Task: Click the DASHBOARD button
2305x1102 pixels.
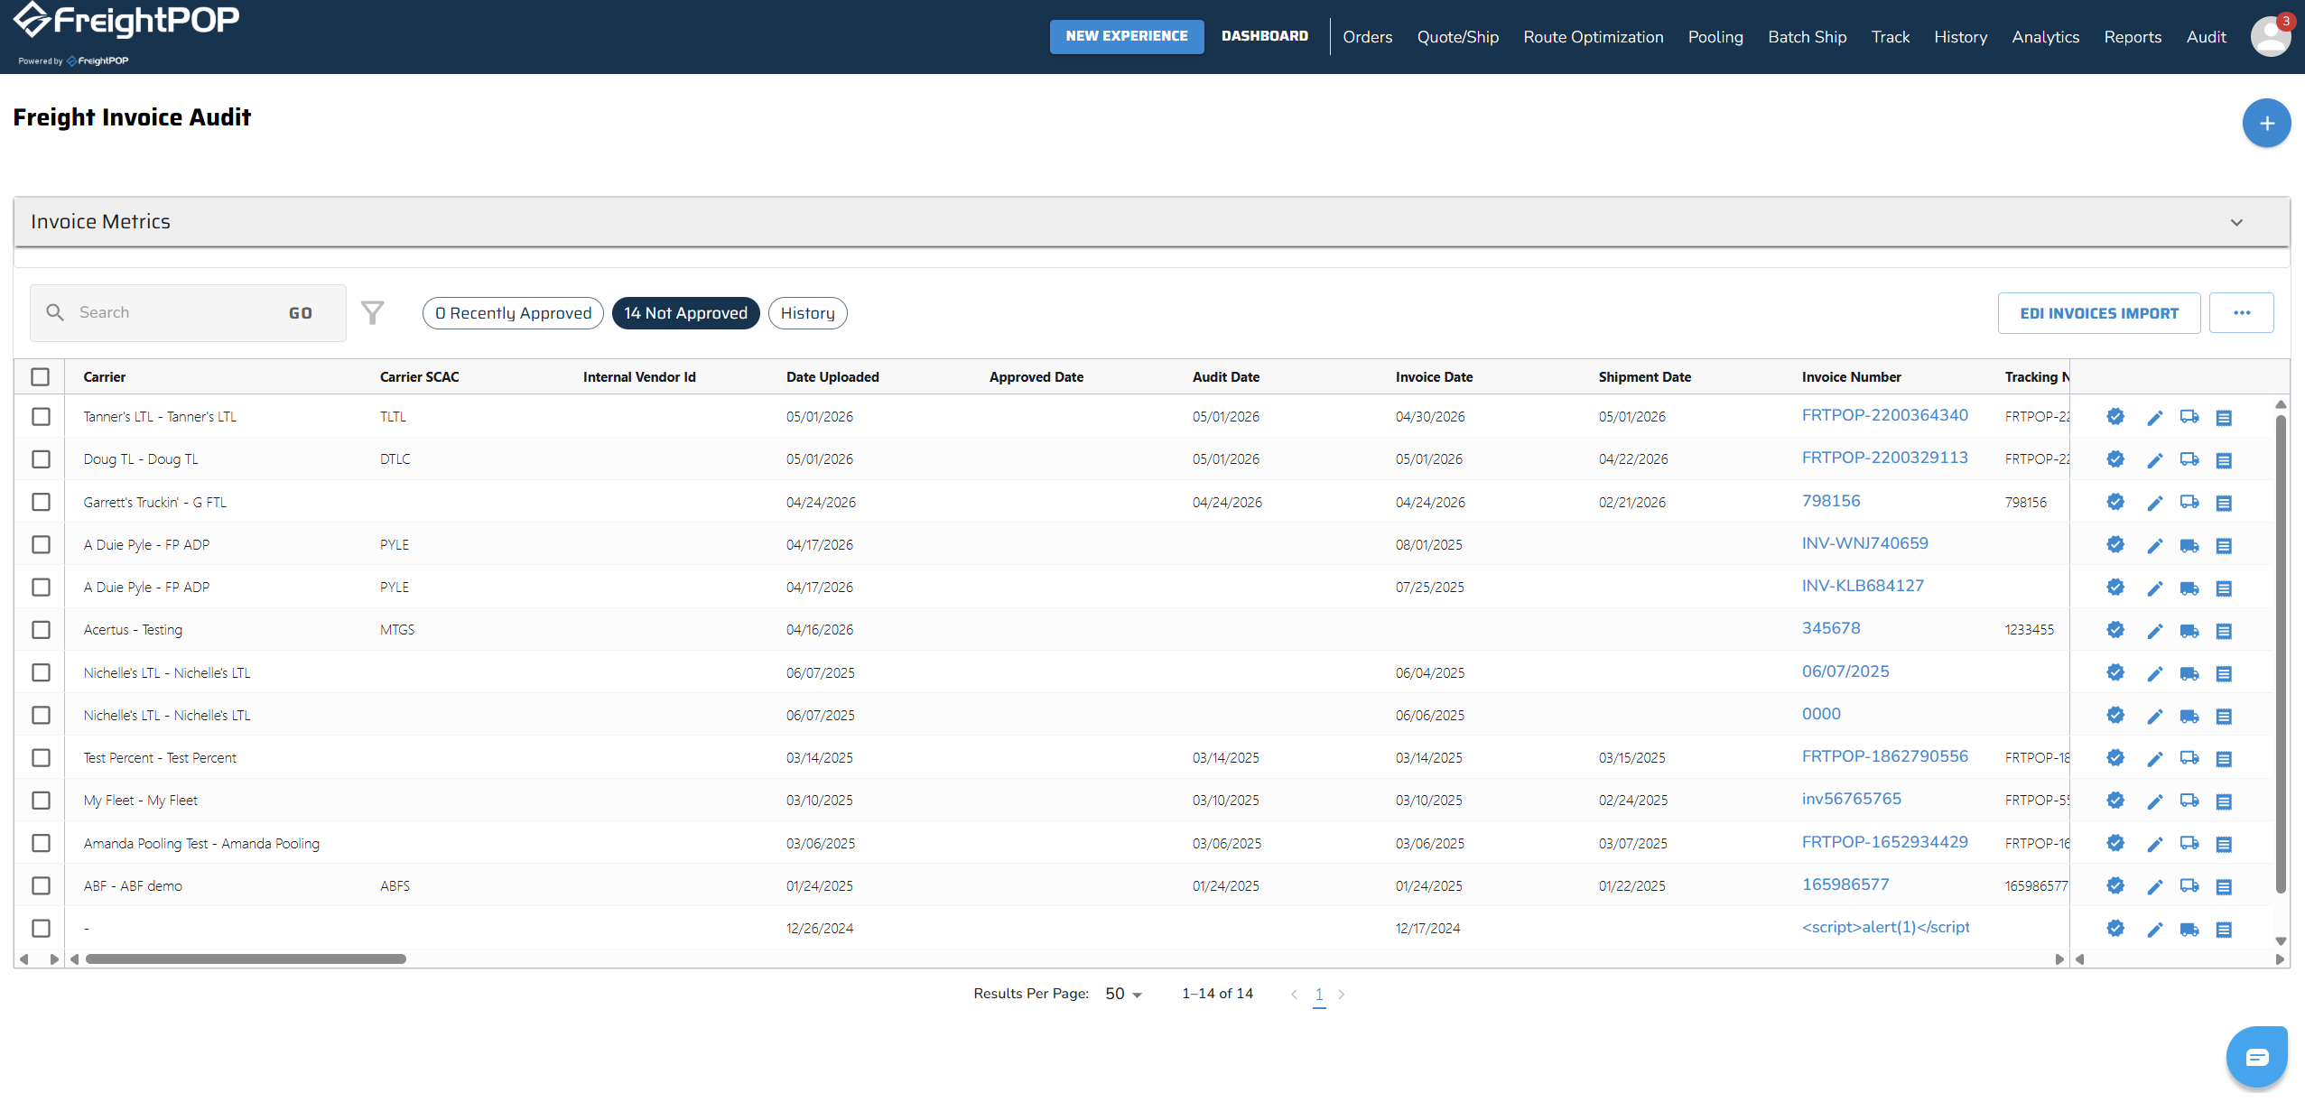Action: tap(1265, 36)
